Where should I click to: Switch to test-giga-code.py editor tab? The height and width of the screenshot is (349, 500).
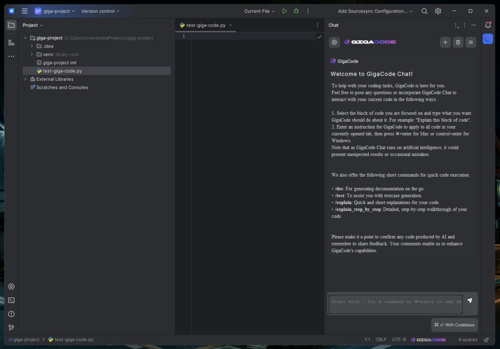click(206, 25)
